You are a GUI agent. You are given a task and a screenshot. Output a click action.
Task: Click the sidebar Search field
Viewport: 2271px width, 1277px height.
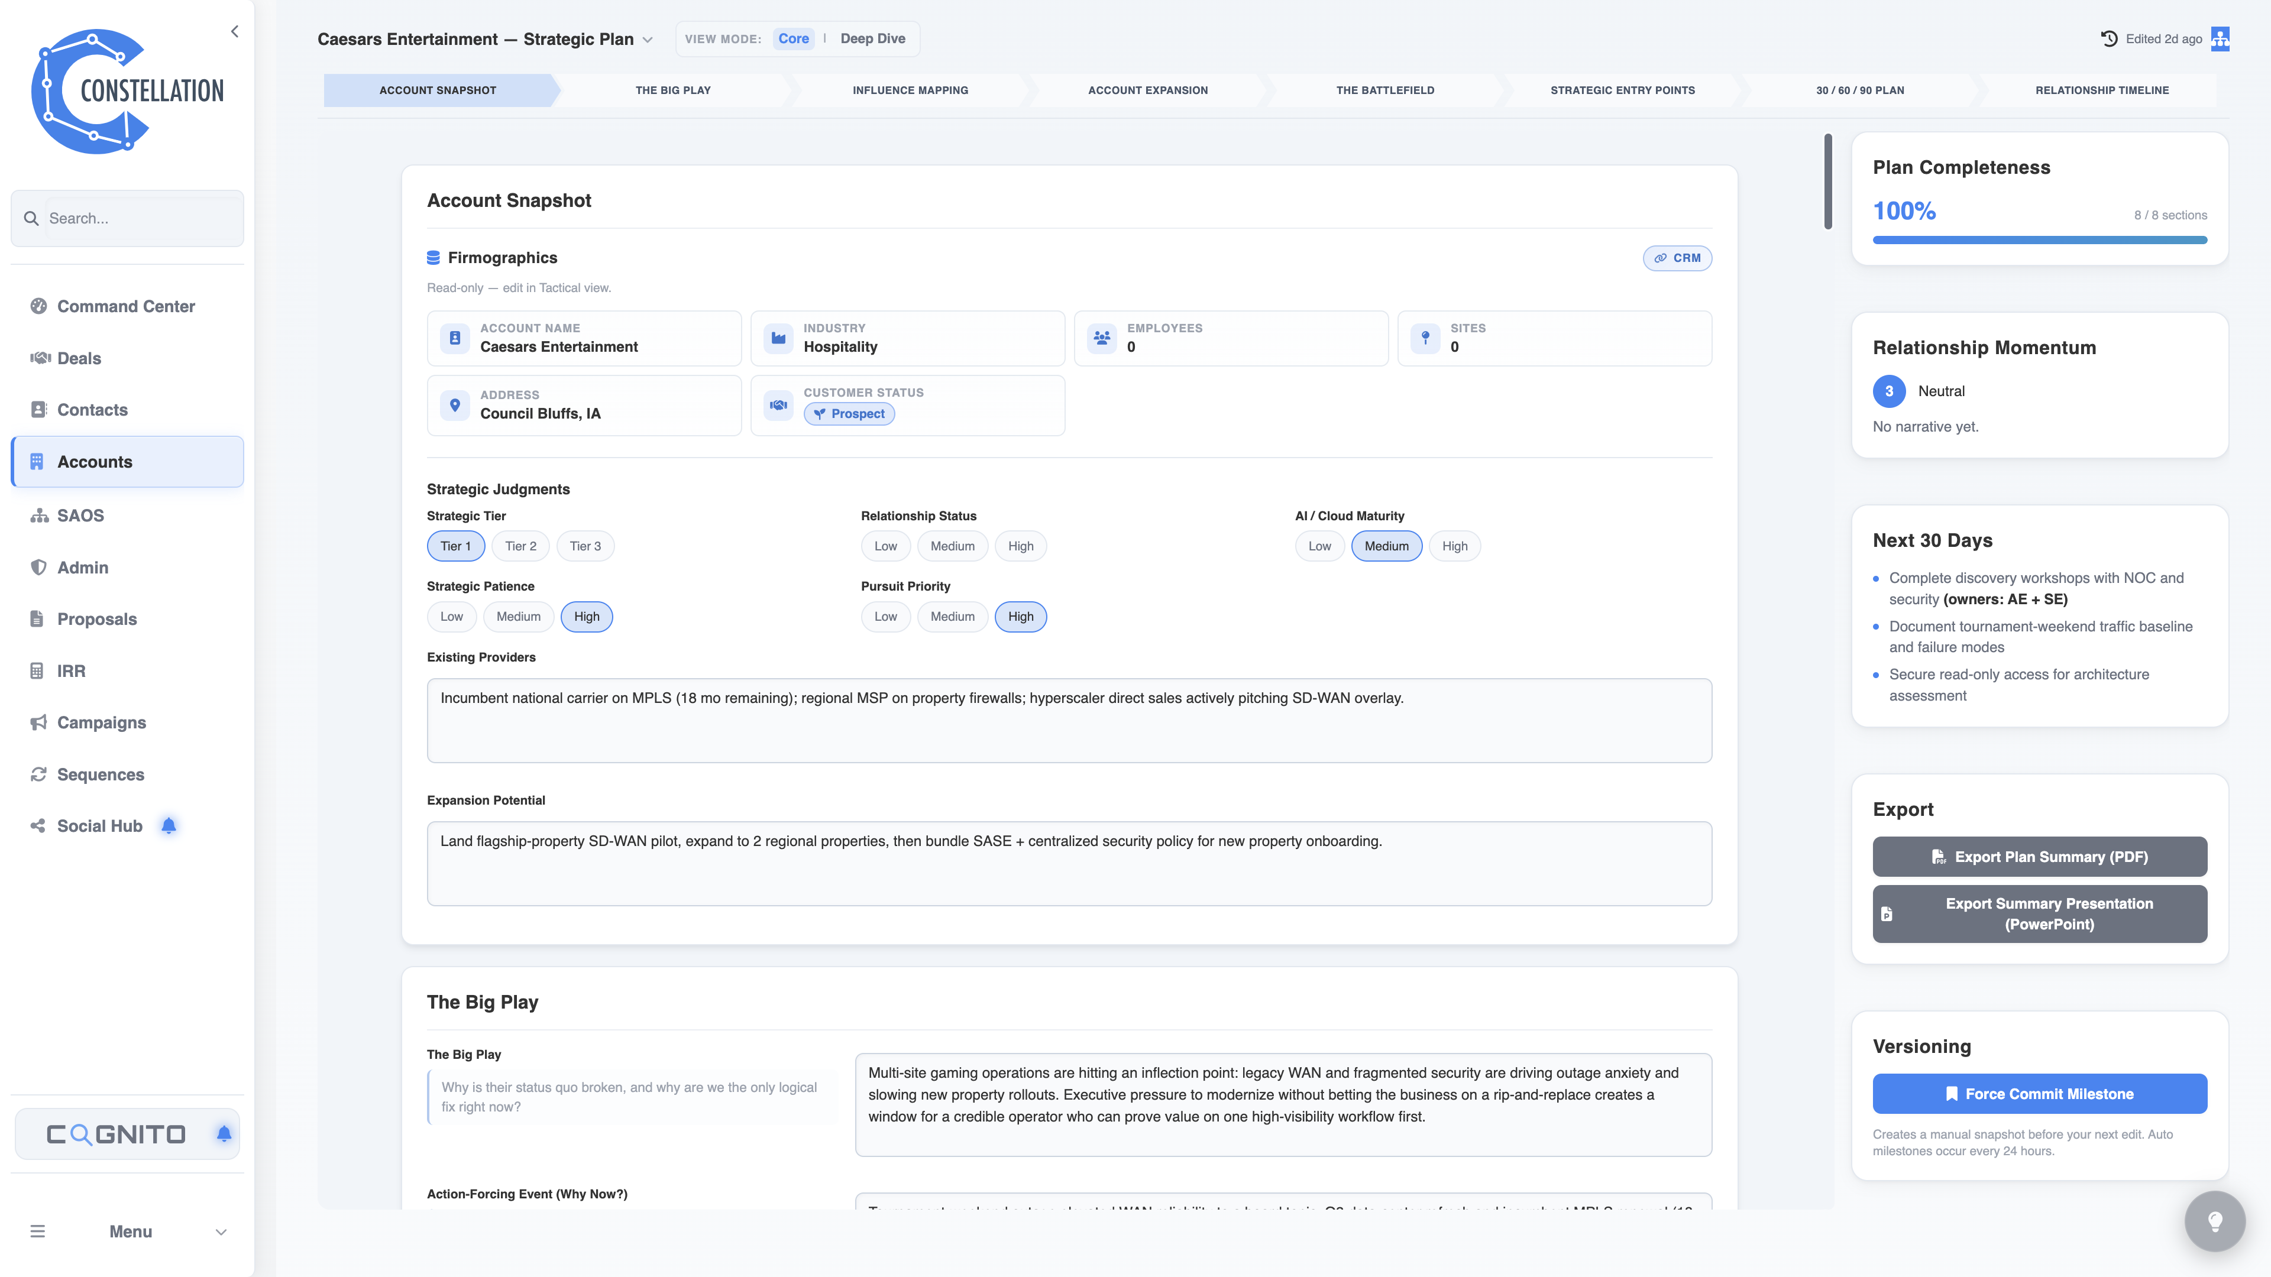click(x=127, y=219)
